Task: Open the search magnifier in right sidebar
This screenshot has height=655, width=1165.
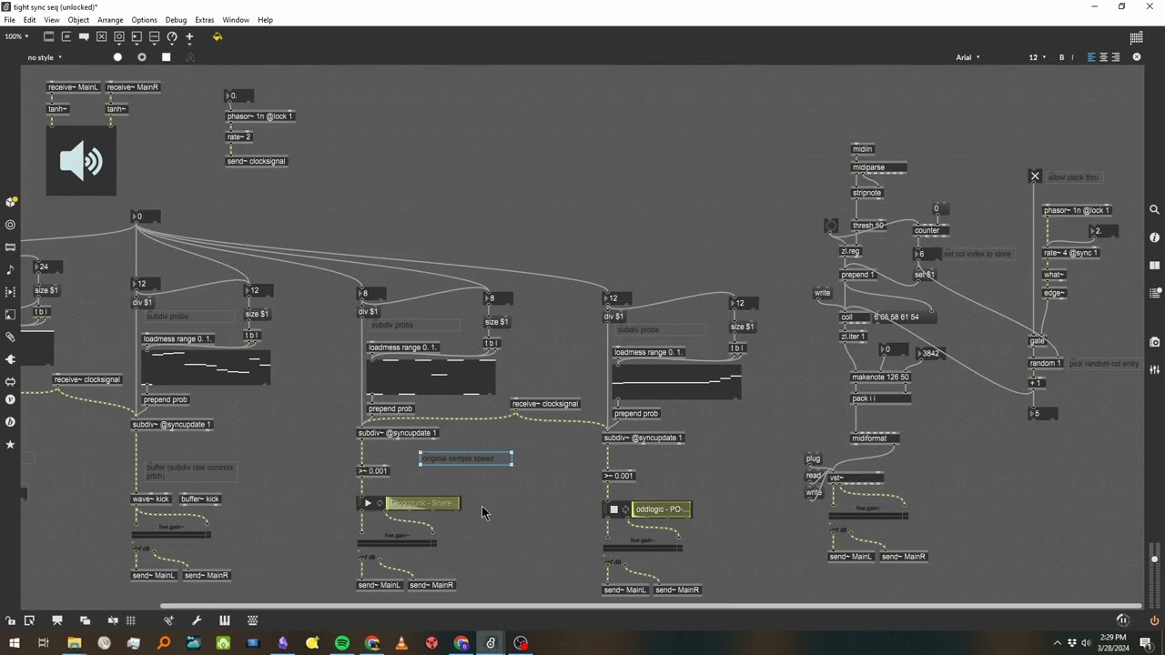Action: [1154, 209]
